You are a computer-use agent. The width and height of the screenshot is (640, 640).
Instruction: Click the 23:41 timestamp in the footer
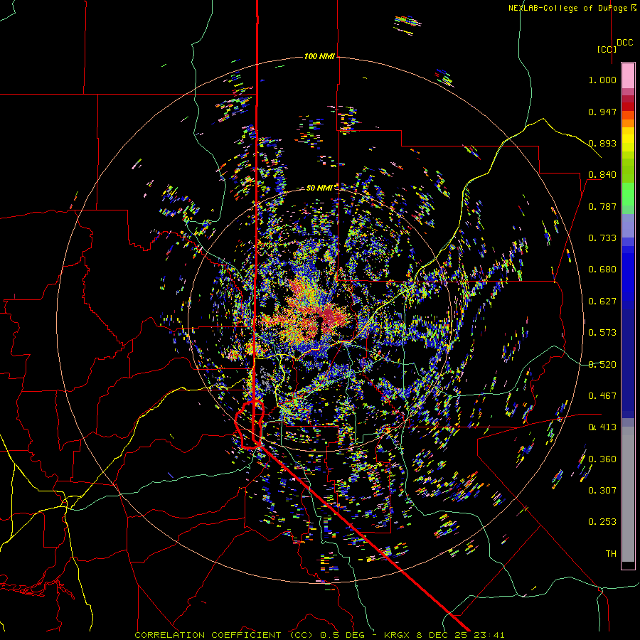490,635
